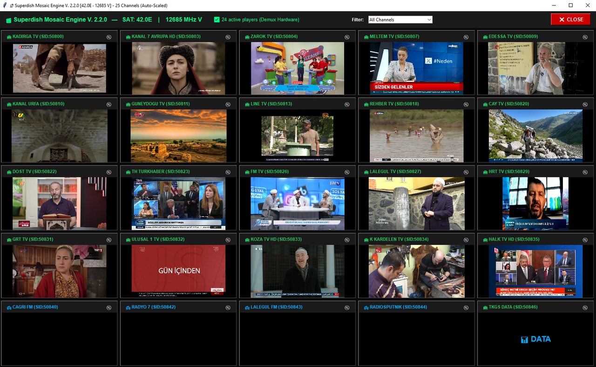Click the radio icon beside LALEGUL FM
Image resolution: width=596 pixels, height=367 pixels.
click(x=247, y=307)
